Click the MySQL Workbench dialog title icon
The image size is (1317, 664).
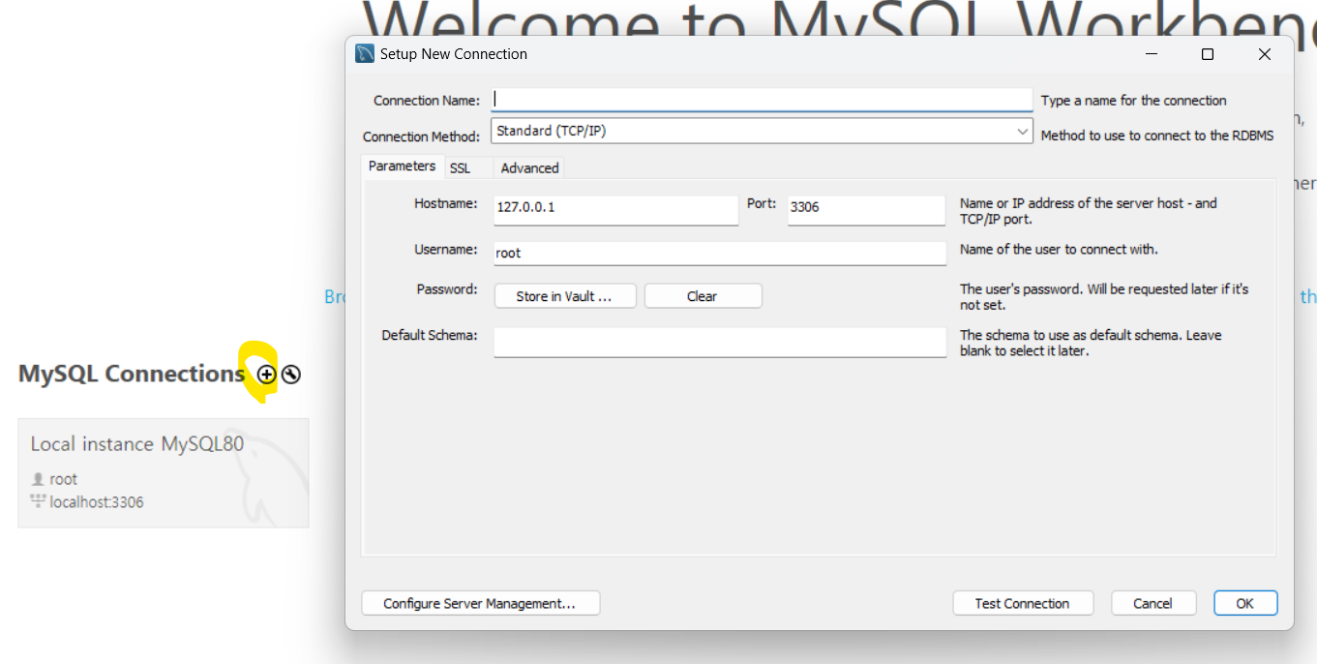coord(365,54)
